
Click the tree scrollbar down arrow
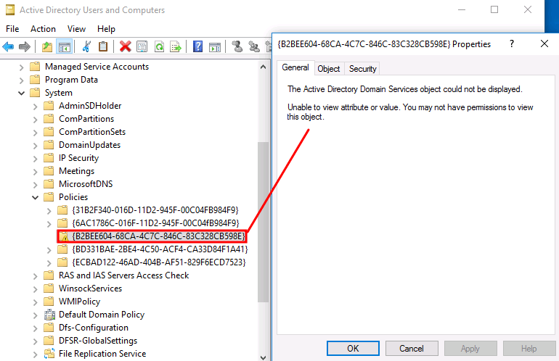[263, 357]
